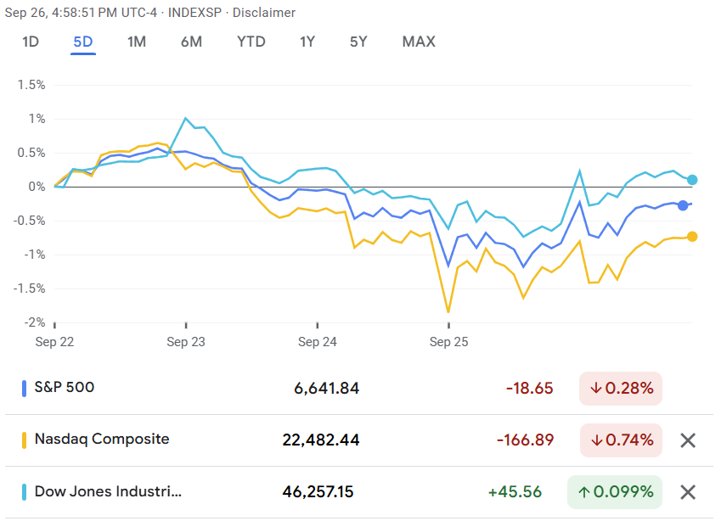Screen dimensions: 721x521
Task: Remove Nasdaq Composite with its X icon
Action: [688, 440]
